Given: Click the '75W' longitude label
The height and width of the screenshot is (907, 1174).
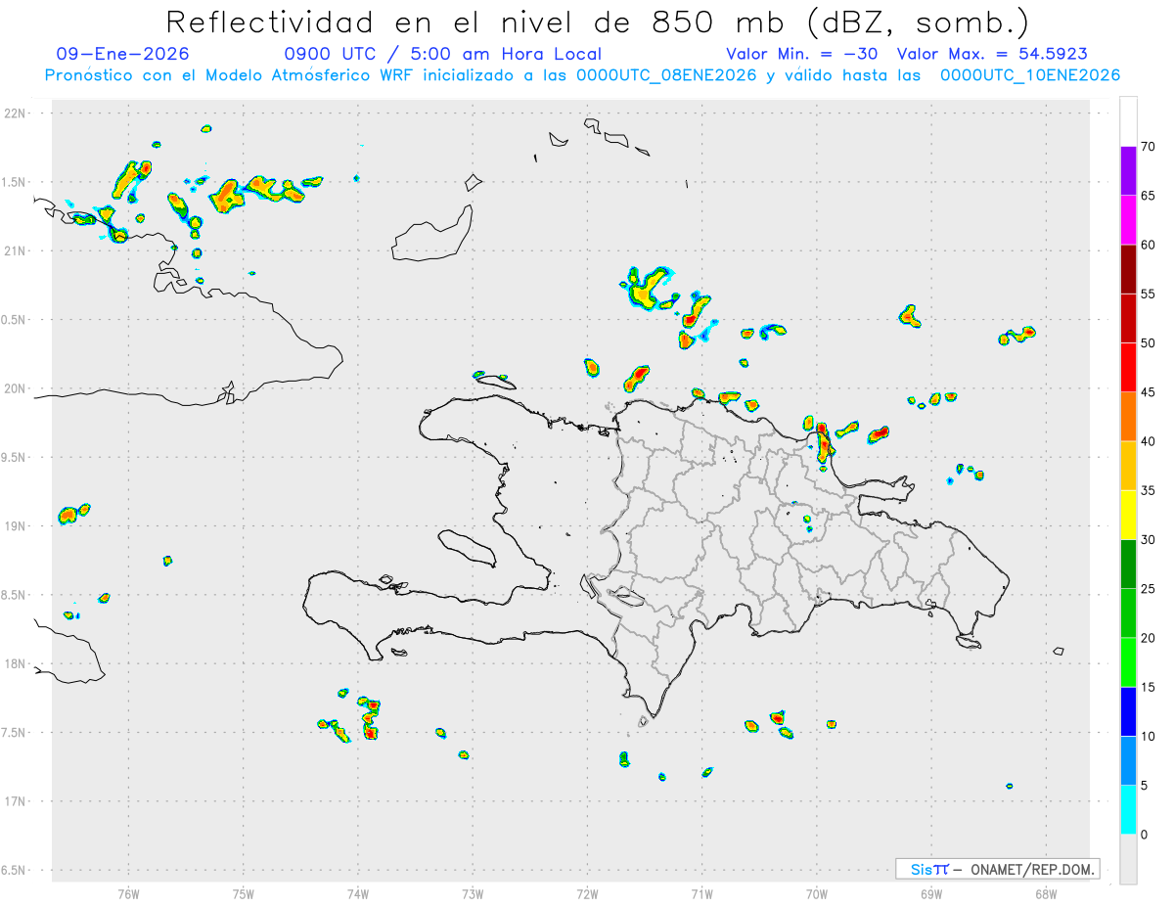Looking at the screenshot, I should [x=243, y=893].
